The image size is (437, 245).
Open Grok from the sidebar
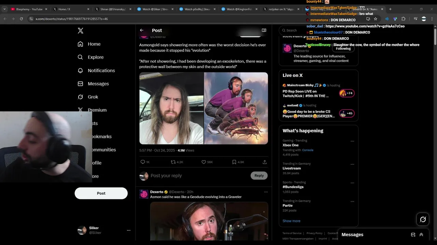click(88, 97)
